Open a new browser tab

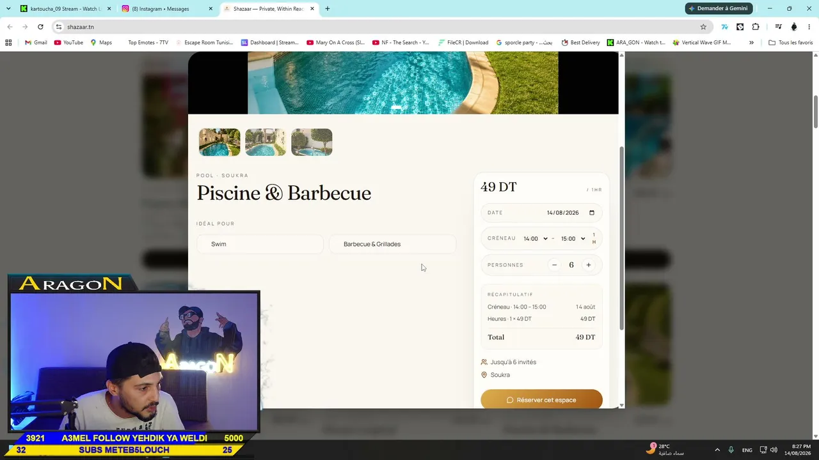[x=328, y=9]
